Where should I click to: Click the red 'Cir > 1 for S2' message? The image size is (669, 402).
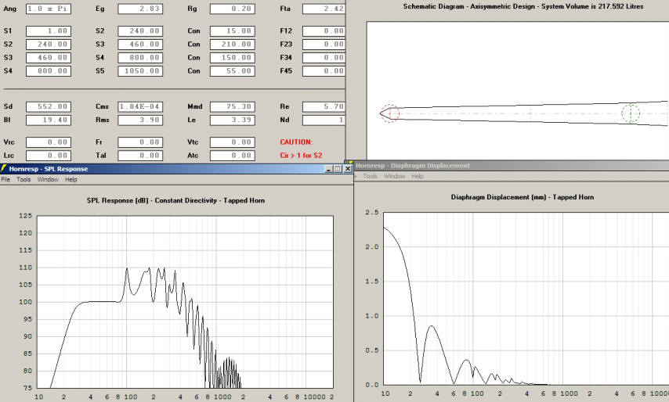pos(302,156)
